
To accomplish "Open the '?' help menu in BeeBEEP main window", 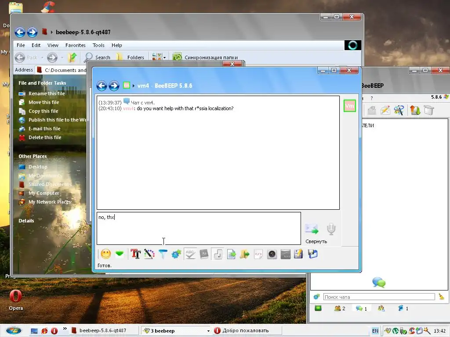I will tap(372, 98).
